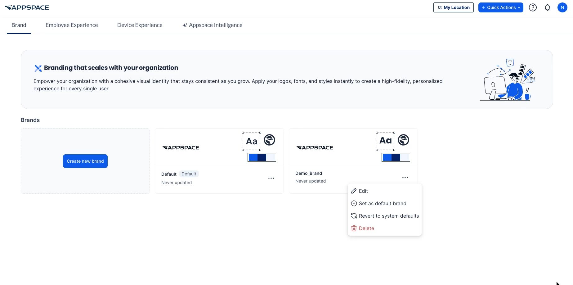Open the Employee Experience tab
This screenshot has width=573, height=285.
tap(72, 25)
